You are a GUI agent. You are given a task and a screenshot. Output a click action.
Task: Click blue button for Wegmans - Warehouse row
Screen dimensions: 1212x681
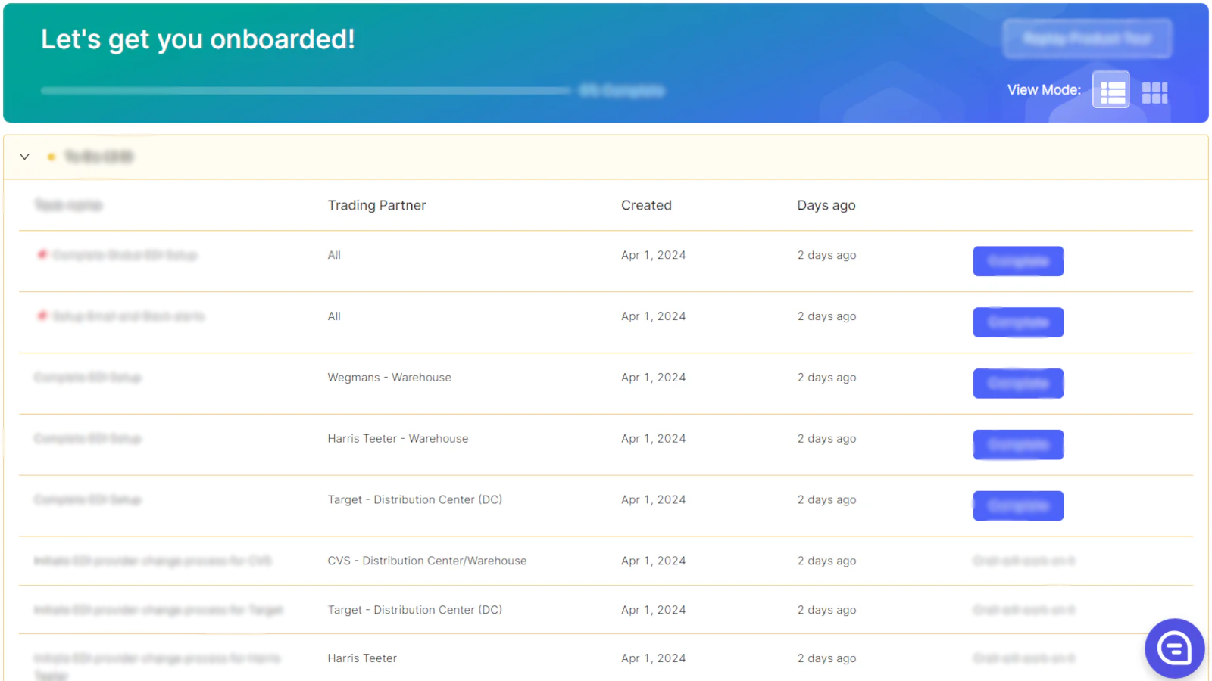1018,384
